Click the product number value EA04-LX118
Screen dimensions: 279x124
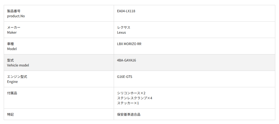126,11
